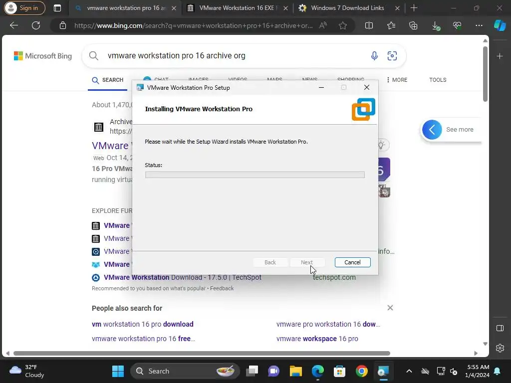
Task: Open the Chat app on taskbar
Action: 274,371
